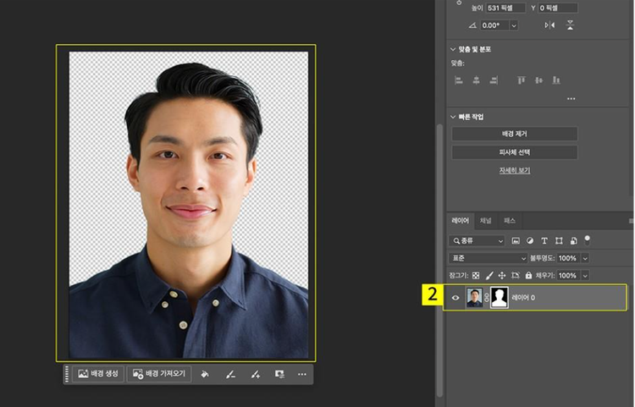The image size is (635, 407).
Task: Align left edges in the 맞춤 section
Action: pyautogui.click(x=458, y=80)
